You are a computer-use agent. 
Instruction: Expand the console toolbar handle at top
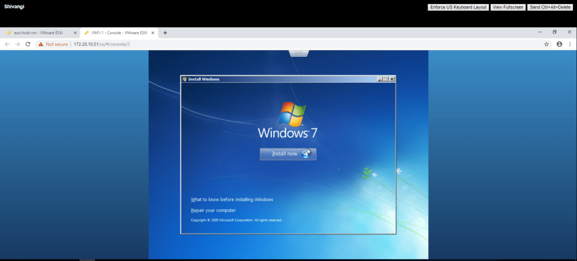[x=299, y=53]
